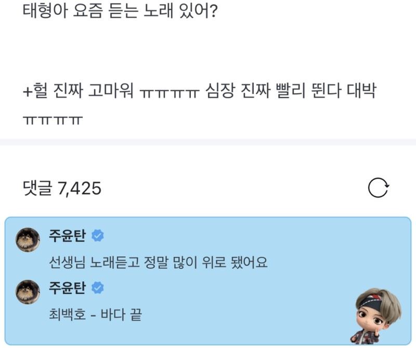Viewport: 416px width, 348px height.
Task: Open 주윤탄 profile name on the second comment
Action: (68, 288)
